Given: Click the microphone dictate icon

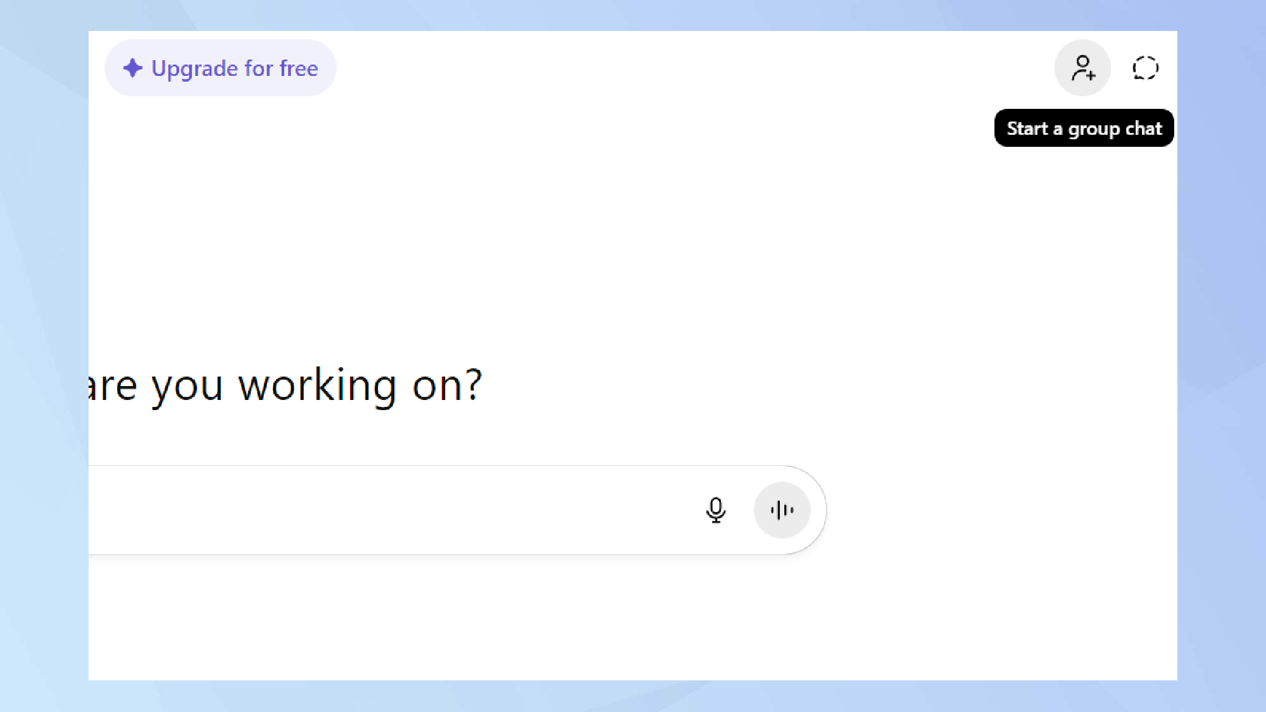Looking at the screenshot, I should click(715, 509).
